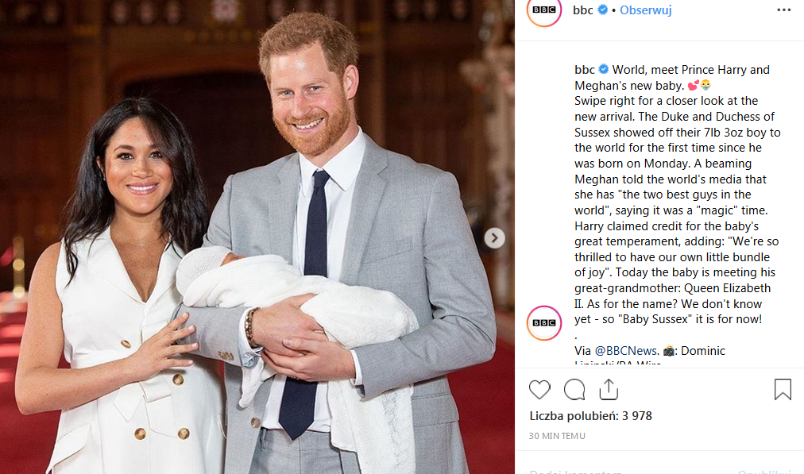
Task: Click the verified badge next to bbc header
Action: click(x=603, y=10)
